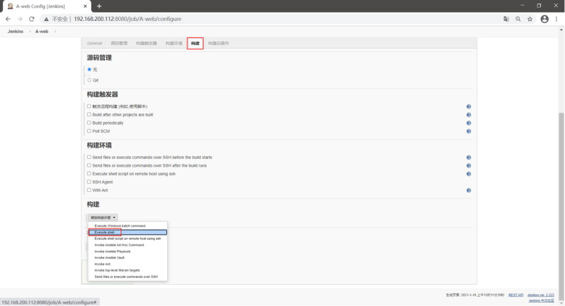Viewport: 565px width, 306px height.
Task: Open help for Poll SCM
Action: [469, 131]
